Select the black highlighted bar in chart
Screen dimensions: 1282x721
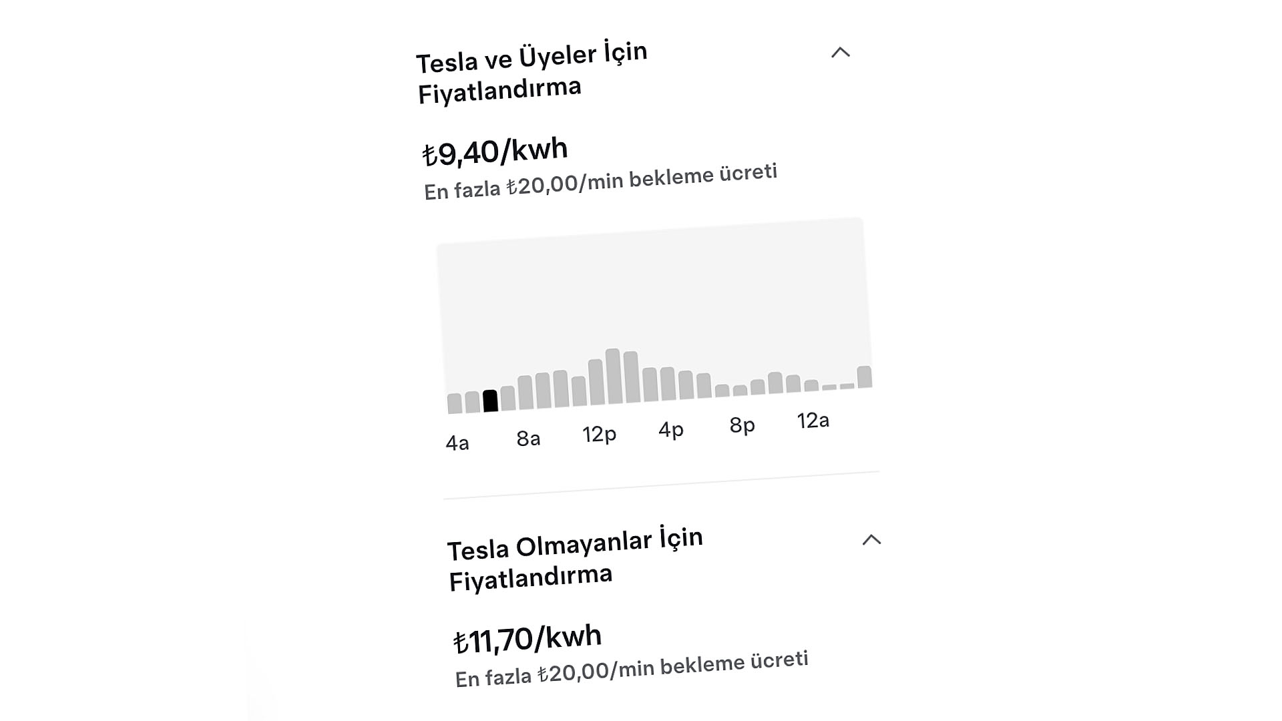click(490, 401)
